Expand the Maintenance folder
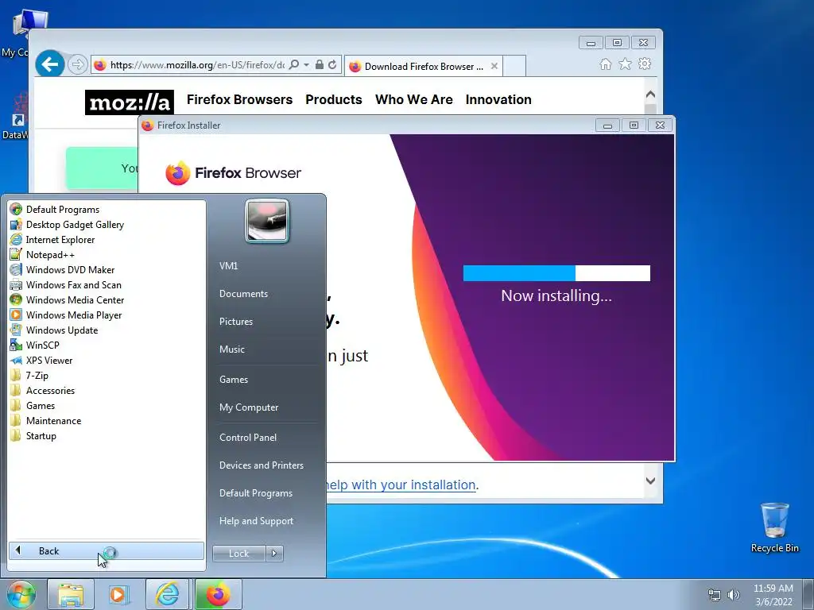814x610 pixels. click(45, 420)
